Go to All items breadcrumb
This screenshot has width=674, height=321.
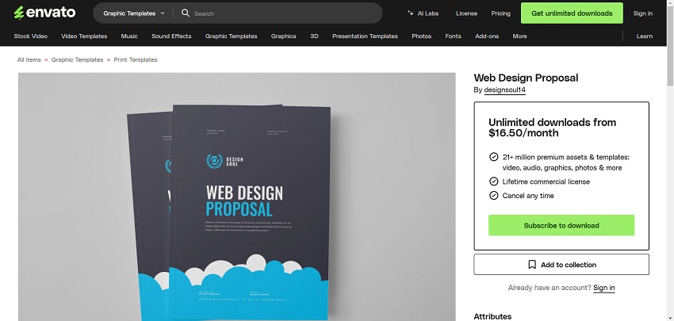(29, 59)
